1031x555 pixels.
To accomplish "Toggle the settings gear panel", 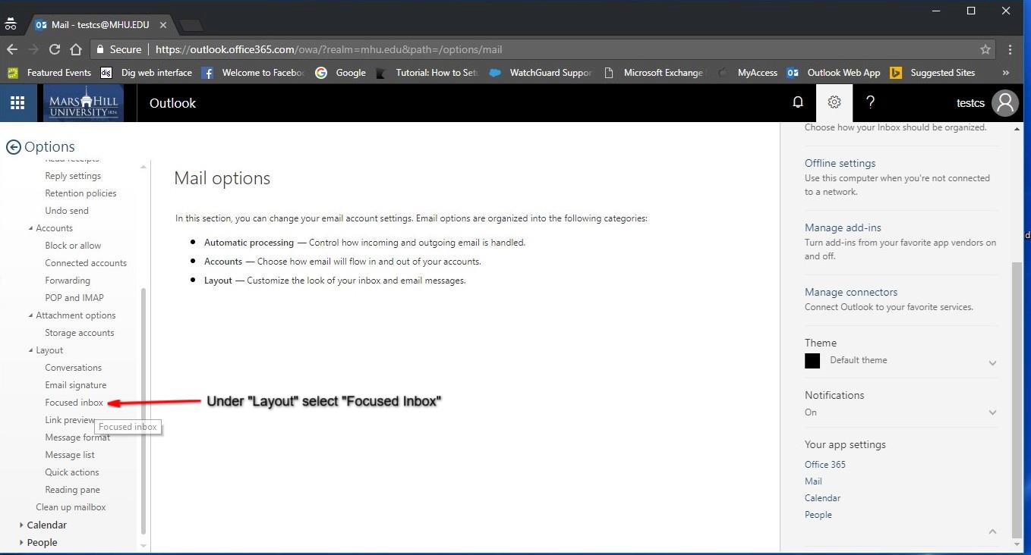I will [834, 102].
